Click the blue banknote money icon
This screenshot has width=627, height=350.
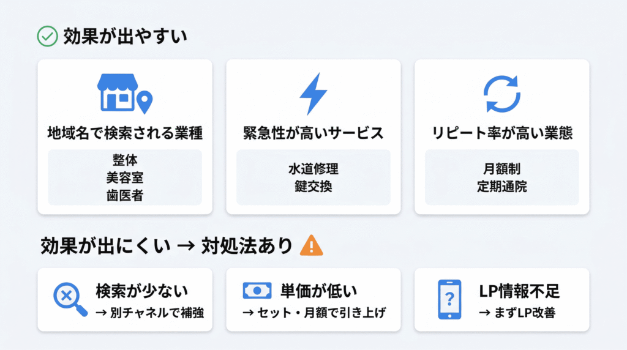(257, 290)
